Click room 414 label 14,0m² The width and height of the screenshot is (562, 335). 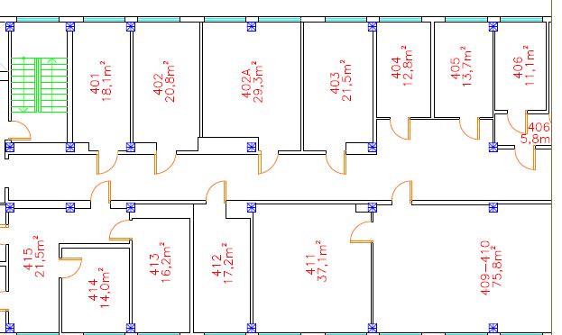pyautogui.click(x=99, y=288)
